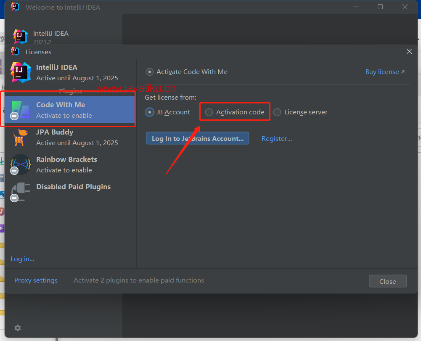Image resolution: width=421 pixels, height=341 pixels.
Task: Choose the License server radio option
Action: pos(300,112)
